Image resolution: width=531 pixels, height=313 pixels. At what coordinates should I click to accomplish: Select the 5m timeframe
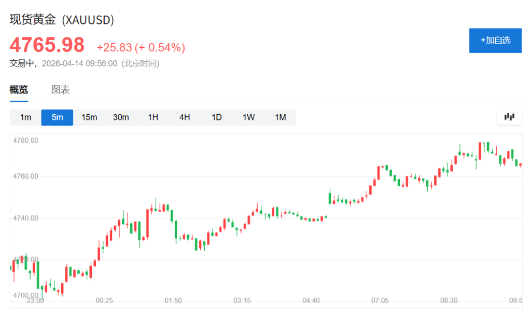click(57, 117)
